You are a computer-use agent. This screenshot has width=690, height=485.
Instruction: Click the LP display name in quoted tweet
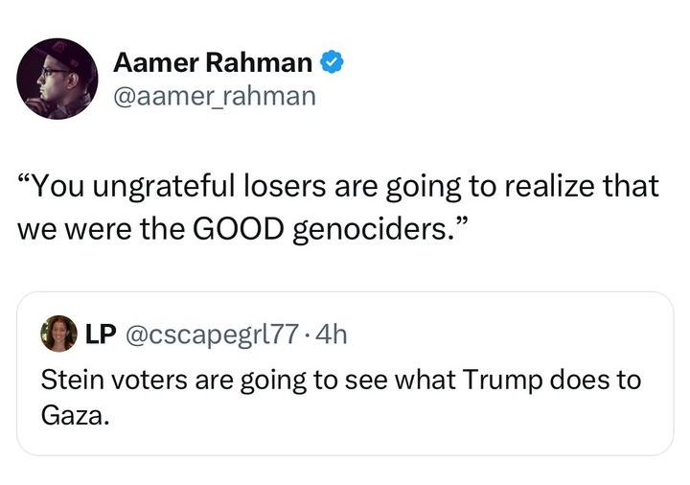tap(101, 335)
